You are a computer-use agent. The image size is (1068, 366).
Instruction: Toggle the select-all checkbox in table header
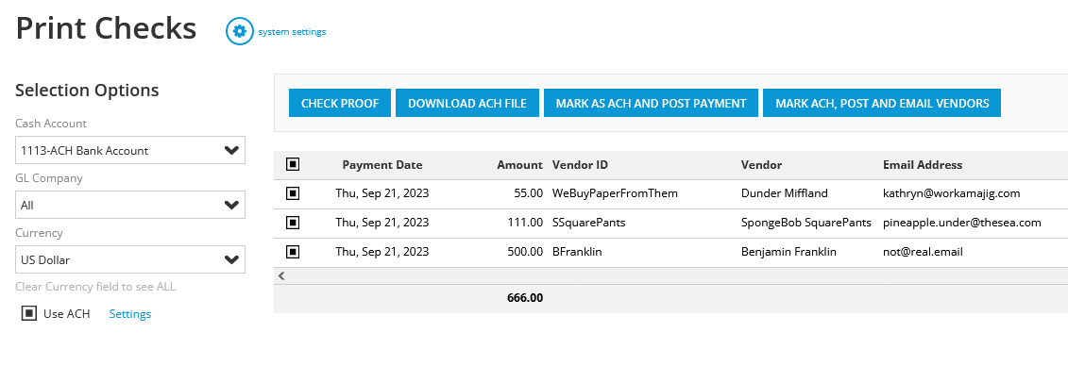[293, 165]
